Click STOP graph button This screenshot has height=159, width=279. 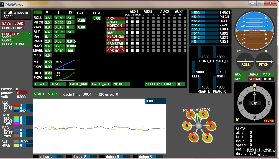tap(52, 94)
